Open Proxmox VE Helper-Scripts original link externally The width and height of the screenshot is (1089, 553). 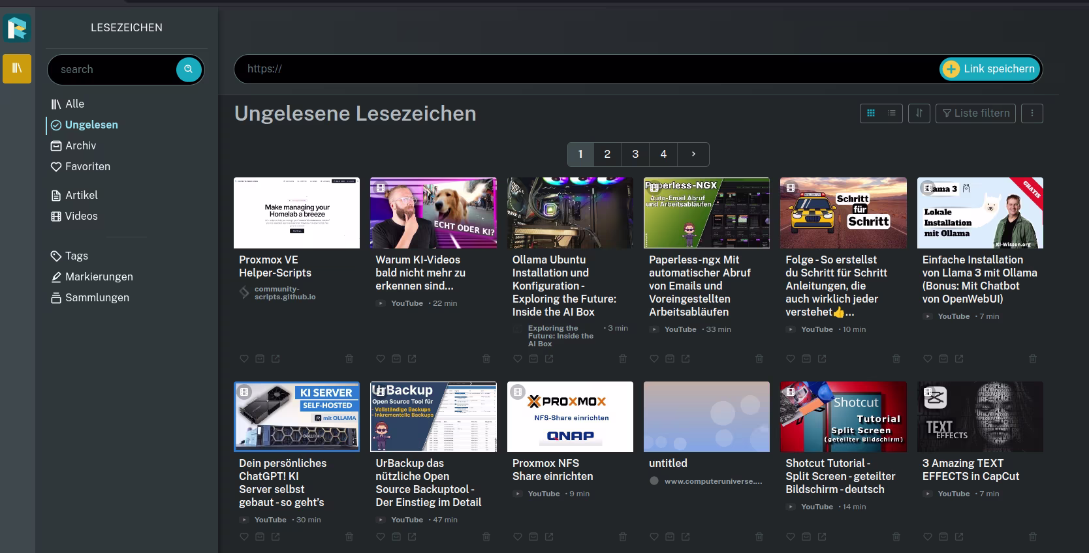click(x=276, y=359)
